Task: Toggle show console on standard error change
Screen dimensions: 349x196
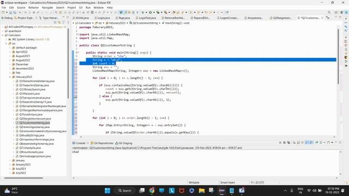Action: 311,143
